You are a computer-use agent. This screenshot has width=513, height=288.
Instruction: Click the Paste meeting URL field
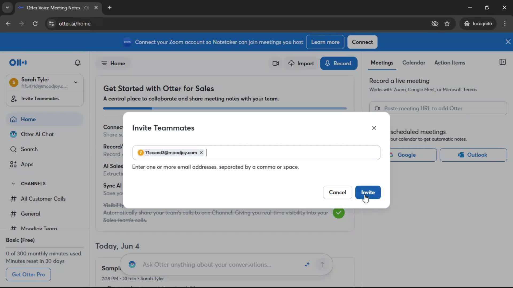pos(438,108)
